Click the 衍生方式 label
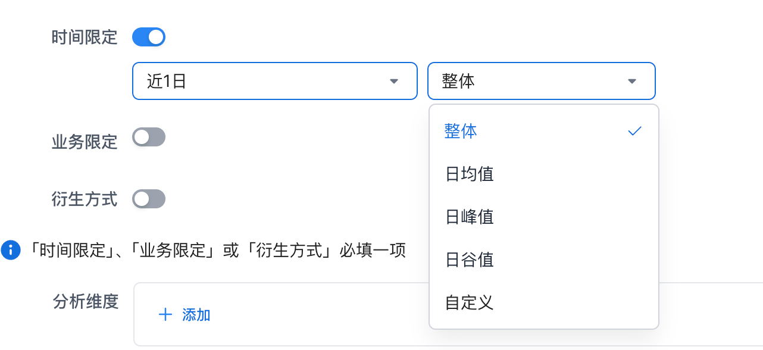 (x=85, y=199)
